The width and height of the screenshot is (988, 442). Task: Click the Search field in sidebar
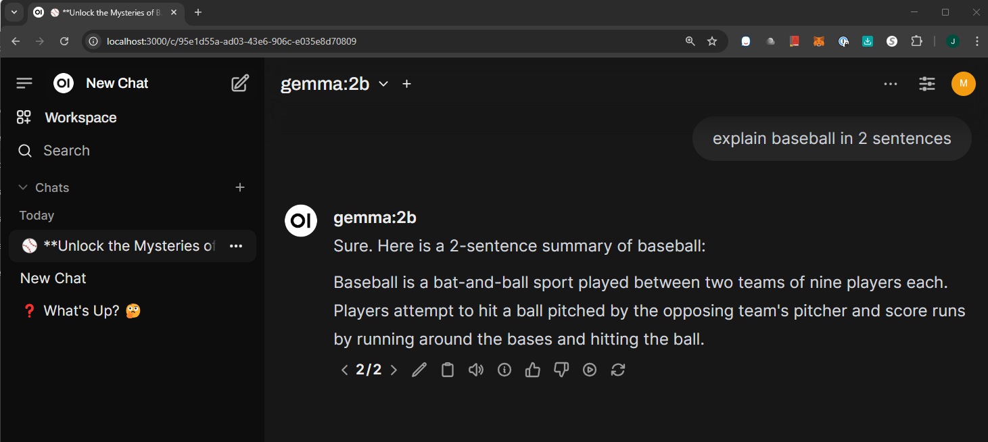tap(133, 151)
